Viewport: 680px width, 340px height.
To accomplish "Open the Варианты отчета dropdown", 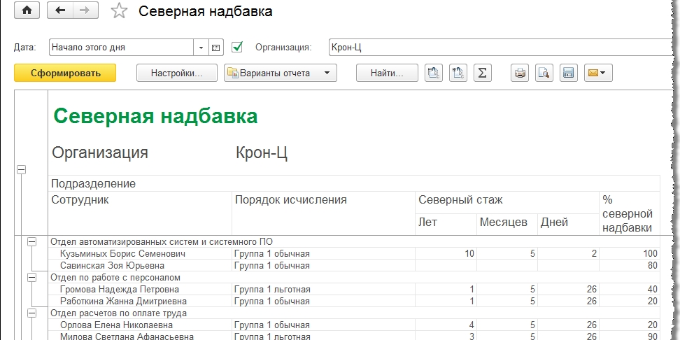I will [x=281, y=73].
